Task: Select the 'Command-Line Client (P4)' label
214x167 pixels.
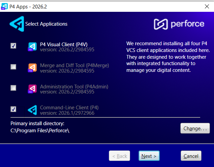Action: click(69, 108)
